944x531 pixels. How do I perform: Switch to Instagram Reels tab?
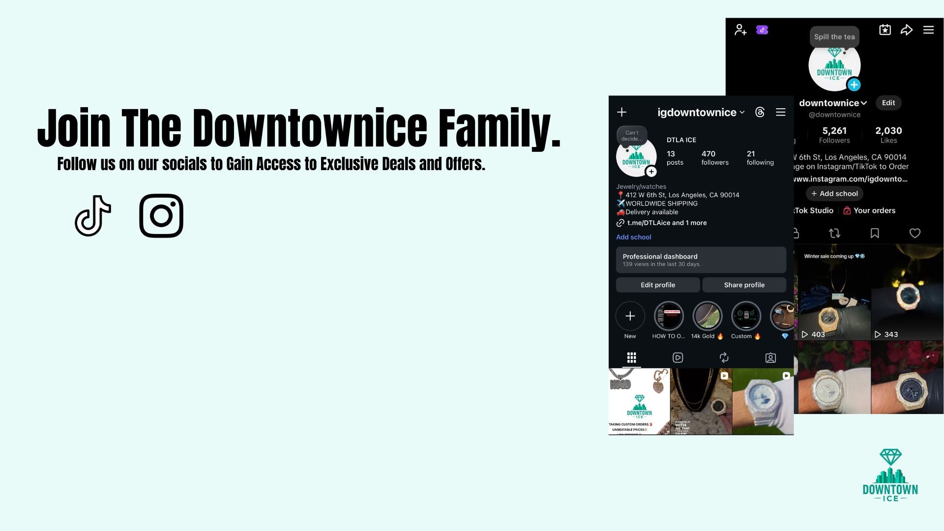click(678, 358)
